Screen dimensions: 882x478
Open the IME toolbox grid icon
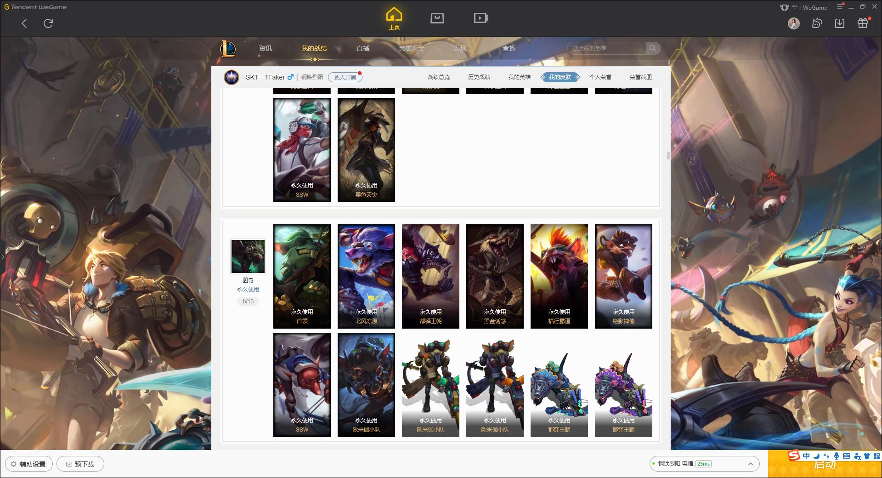coord(876,456)
